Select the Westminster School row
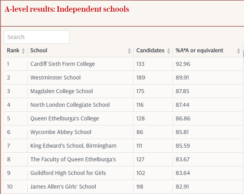This screenshot has height=194, width=244. point(56,78)
